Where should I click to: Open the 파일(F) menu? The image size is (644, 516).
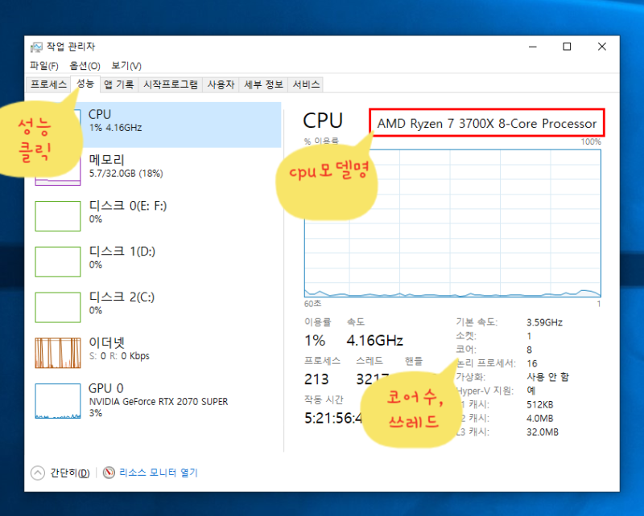pos(44,66)
